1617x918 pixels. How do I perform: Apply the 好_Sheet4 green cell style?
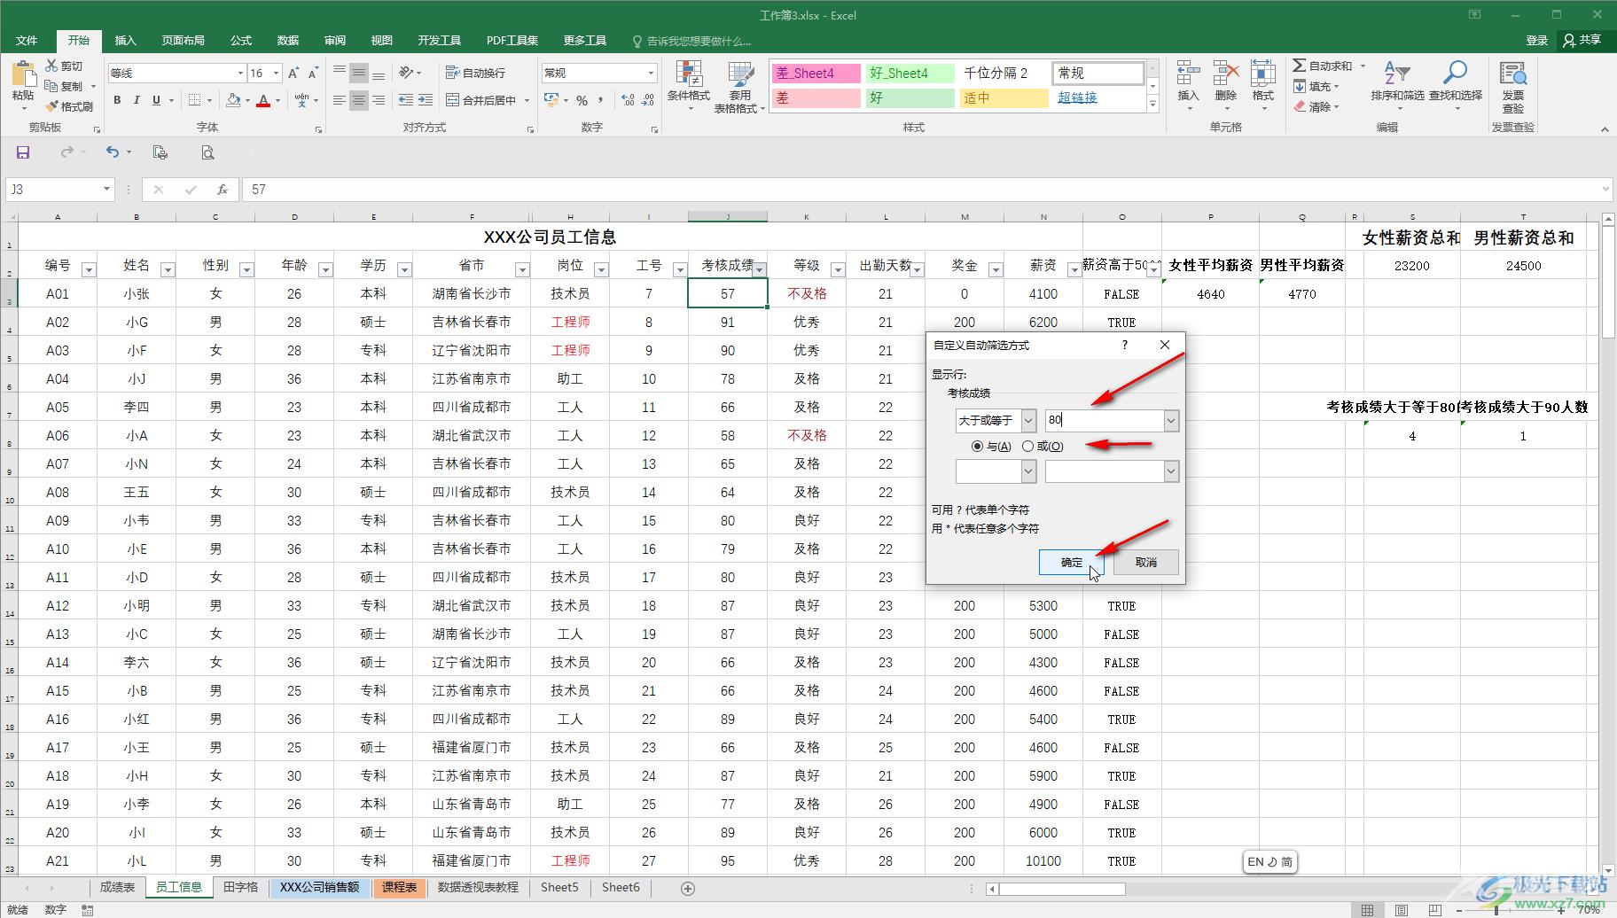coord(909,73)
